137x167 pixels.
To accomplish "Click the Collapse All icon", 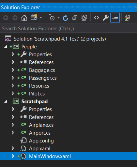I will tap(75, 18).
